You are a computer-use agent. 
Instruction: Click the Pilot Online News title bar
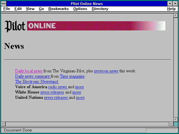[x=87, y=4]
